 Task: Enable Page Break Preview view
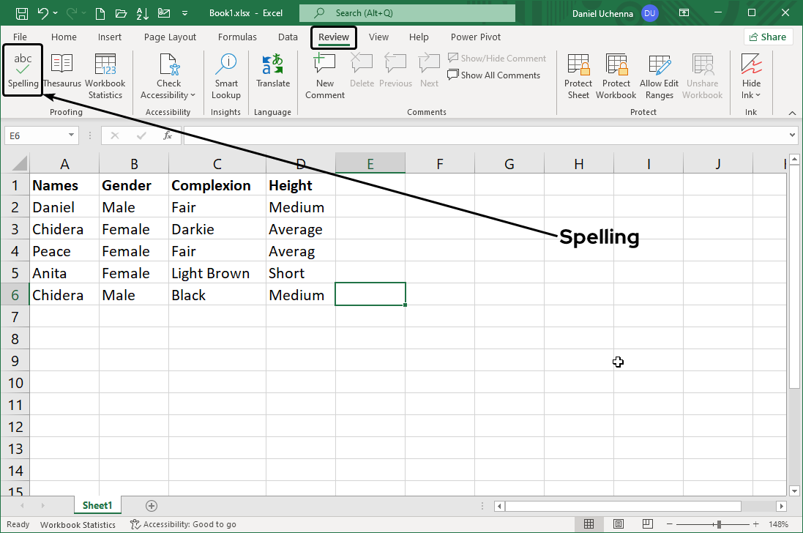648,523
